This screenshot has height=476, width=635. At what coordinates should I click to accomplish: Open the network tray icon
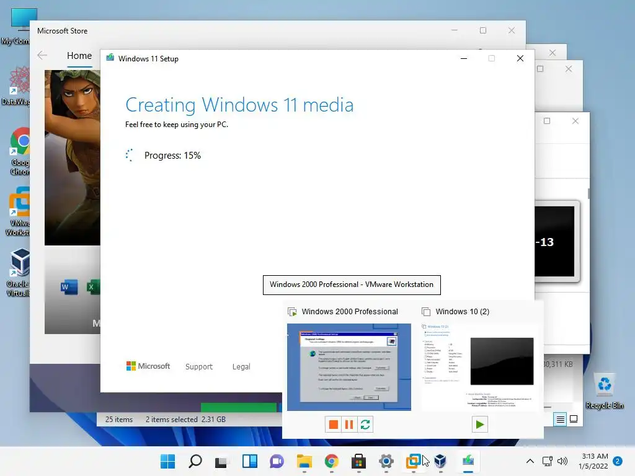547,461
